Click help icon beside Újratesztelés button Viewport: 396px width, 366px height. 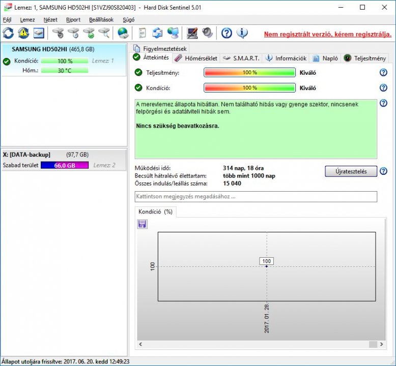coord(383,171)
